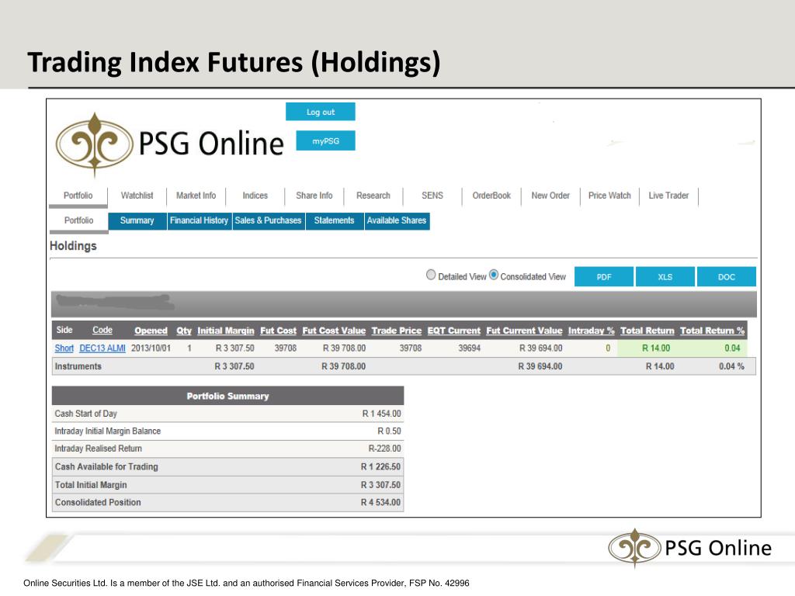Open Financial History sub-tab
795x596 pixels.
click(199, 220)
